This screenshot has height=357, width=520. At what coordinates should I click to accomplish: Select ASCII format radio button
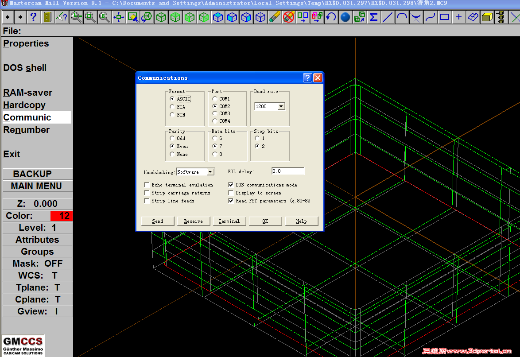(x=172, y=98)
